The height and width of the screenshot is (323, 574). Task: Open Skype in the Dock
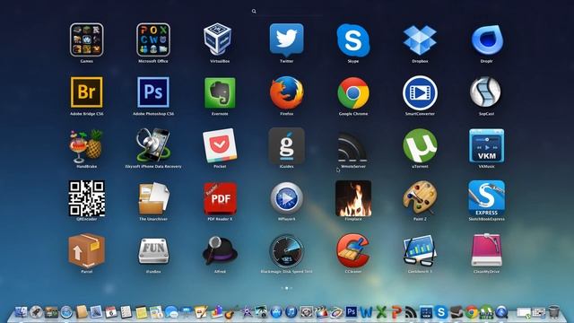(x=441, y=312)
